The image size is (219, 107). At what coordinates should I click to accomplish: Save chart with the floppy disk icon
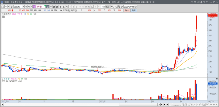pyautogui.click(x=119, y=7)
